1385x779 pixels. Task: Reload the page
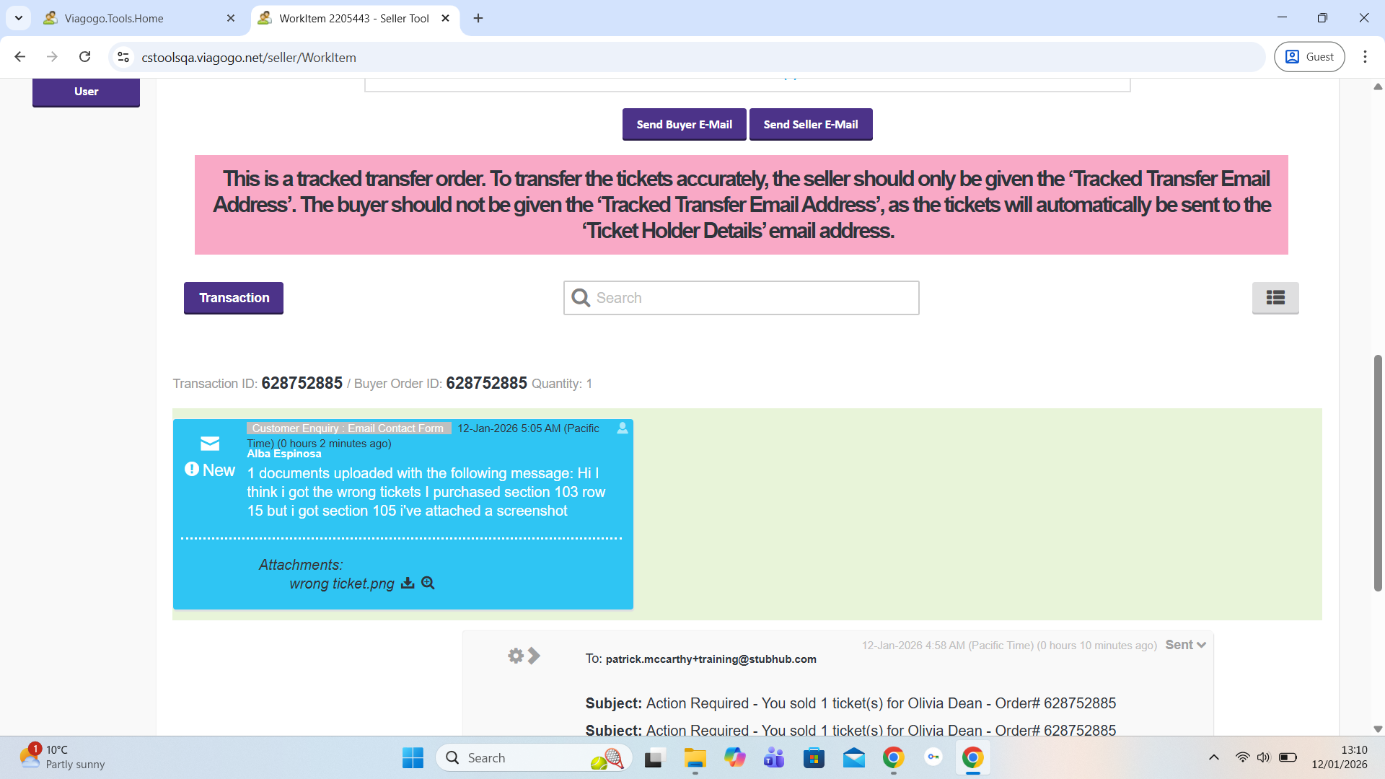pos(85,57)
